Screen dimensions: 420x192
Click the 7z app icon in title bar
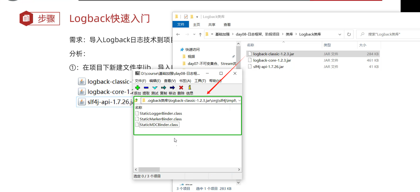point(138,73)
